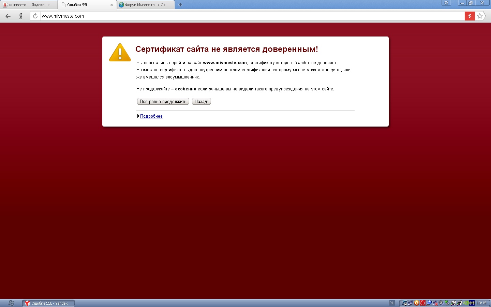Click the speaker volume tray icon
The height and width of the screenshot is (307, 491).
click(441, 303)
